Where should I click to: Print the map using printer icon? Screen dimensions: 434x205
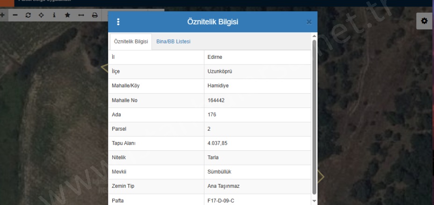94,15
